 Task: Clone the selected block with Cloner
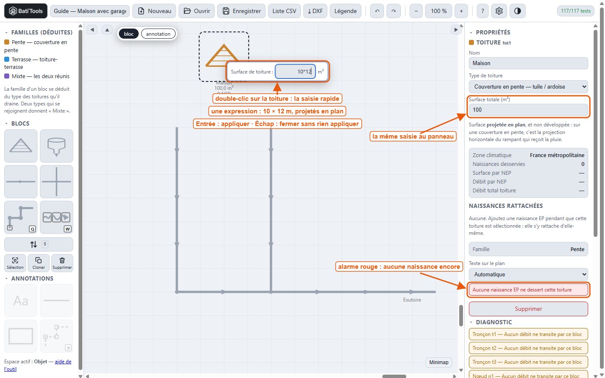pos(39,263)
